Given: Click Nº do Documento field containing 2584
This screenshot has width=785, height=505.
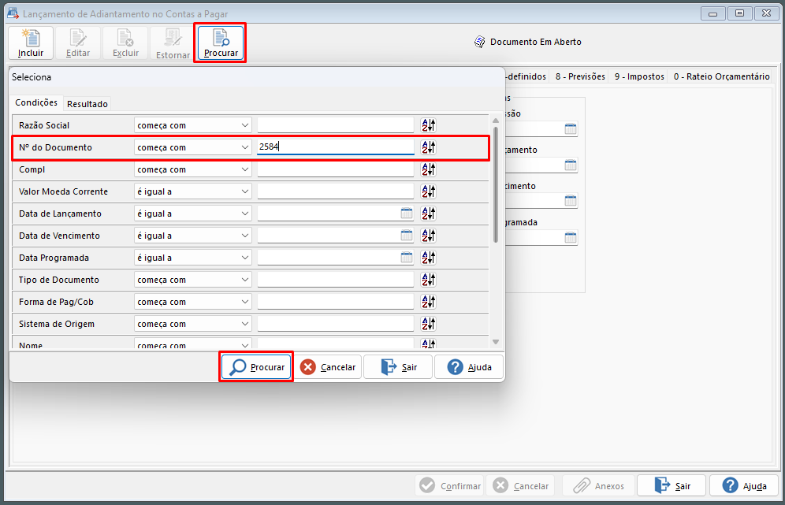Looking at the screenshot, I should [336, 147].
